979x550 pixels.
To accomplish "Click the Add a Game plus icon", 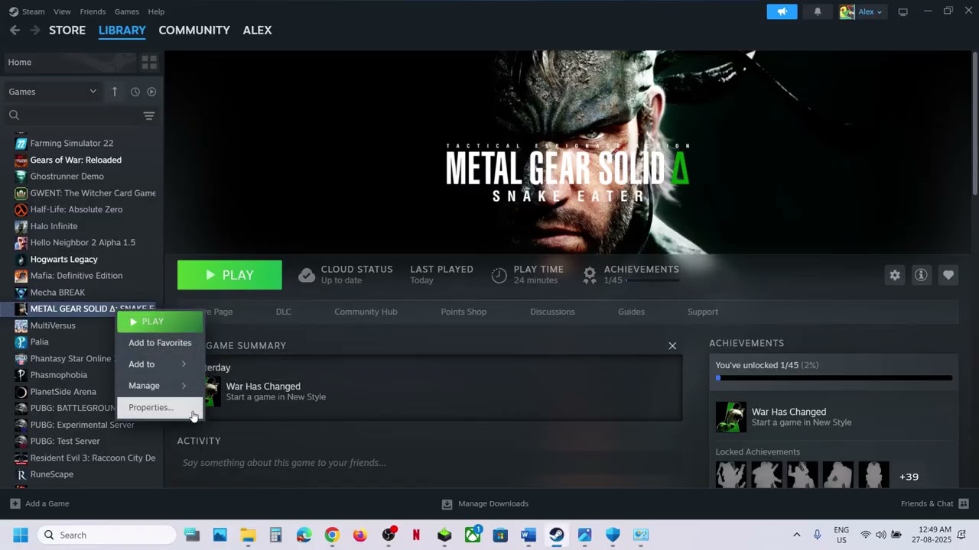I will (15, 503).
